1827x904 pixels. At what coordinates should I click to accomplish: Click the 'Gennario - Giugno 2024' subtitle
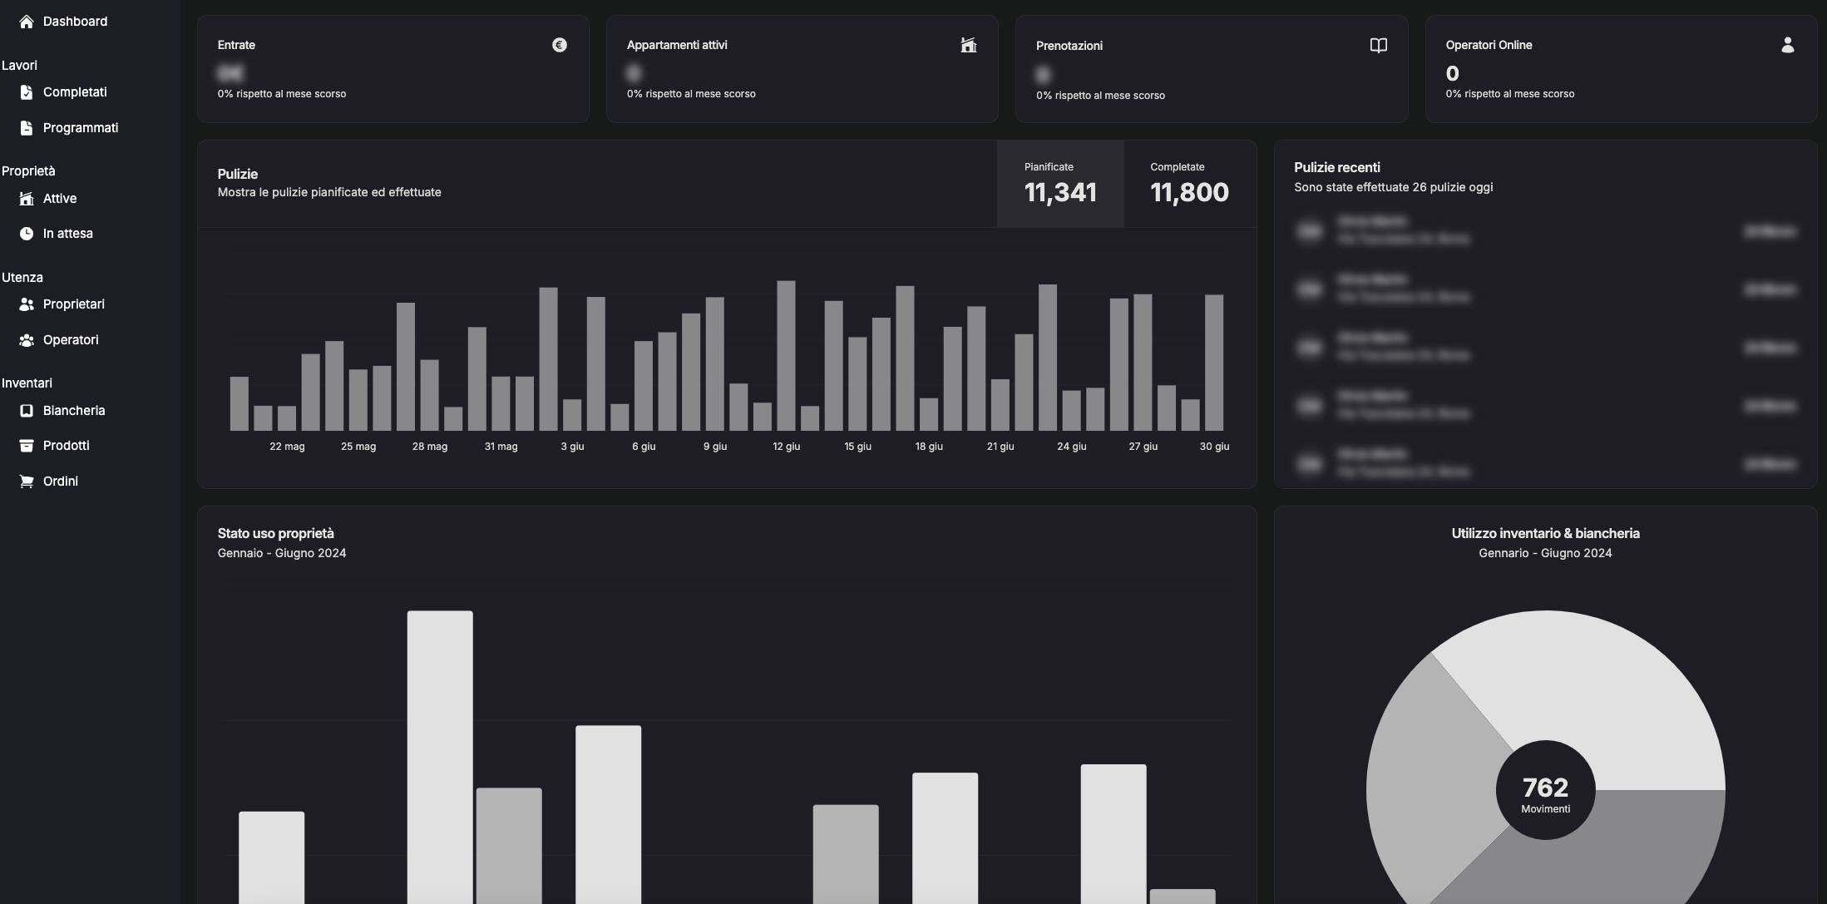click(1545, 553)
